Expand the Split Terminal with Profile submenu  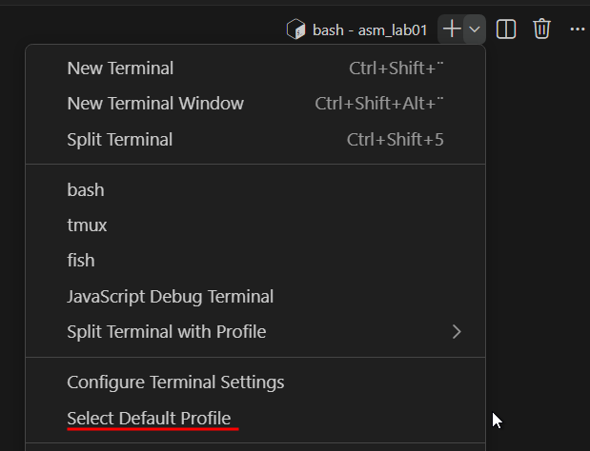click(x=167, y=332)
